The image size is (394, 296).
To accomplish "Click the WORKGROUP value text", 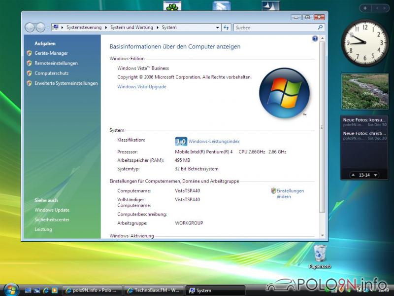I will [189, 223].
